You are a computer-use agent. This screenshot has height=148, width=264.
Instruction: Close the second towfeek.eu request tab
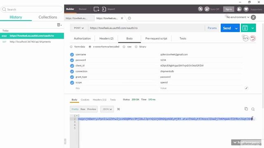[122, 18]
